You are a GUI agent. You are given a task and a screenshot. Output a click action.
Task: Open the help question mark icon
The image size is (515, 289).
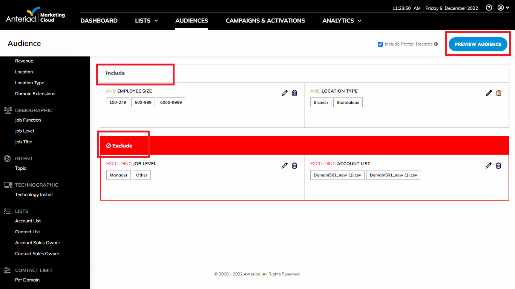pos(489,8)
